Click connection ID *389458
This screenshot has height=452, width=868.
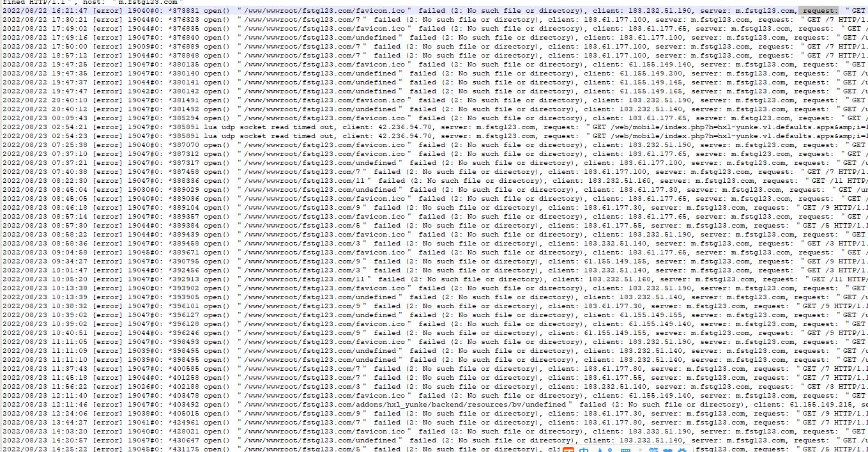[183, 244]
